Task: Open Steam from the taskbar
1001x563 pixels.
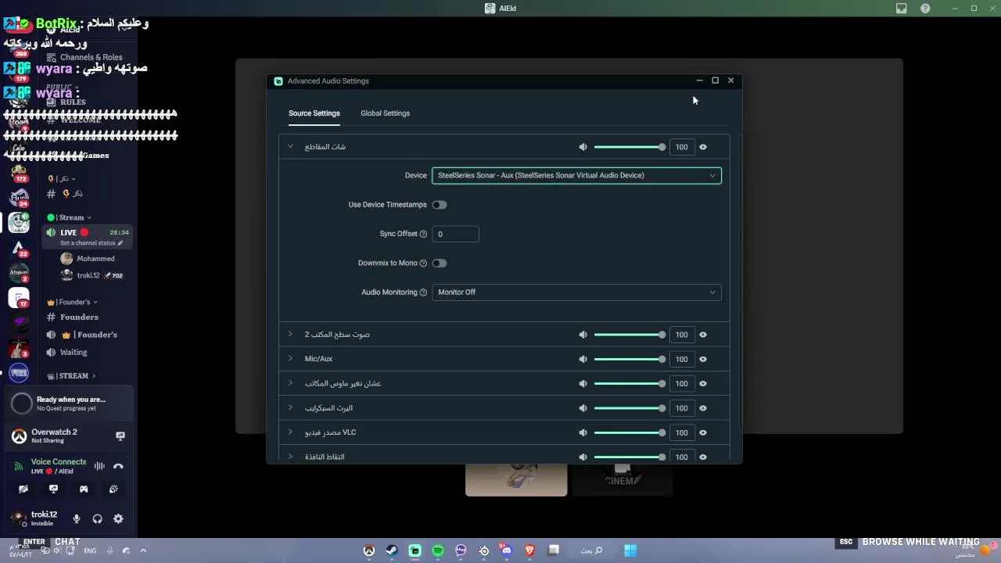Action: (x=392, y=550)
